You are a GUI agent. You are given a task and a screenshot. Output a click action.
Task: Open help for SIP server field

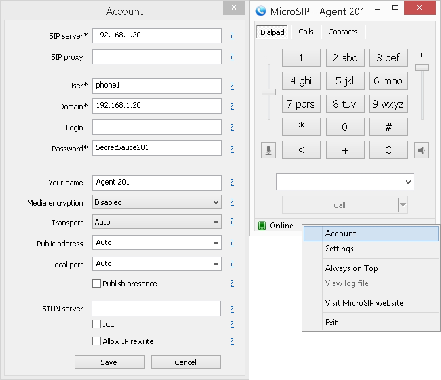(232, 36)
